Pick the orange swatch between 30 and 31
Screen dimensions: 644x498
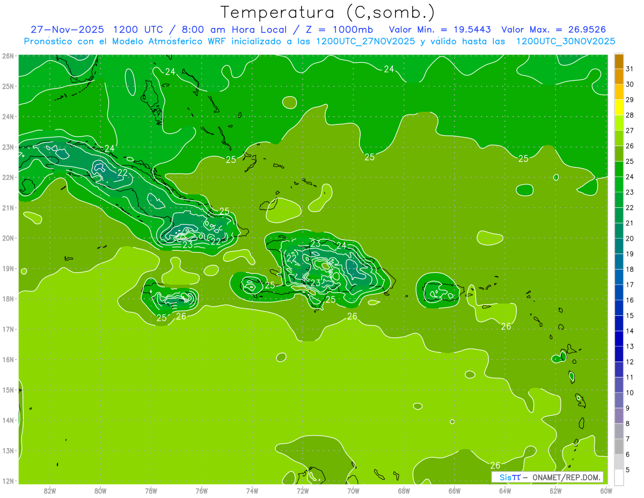(x=619, y=76)
